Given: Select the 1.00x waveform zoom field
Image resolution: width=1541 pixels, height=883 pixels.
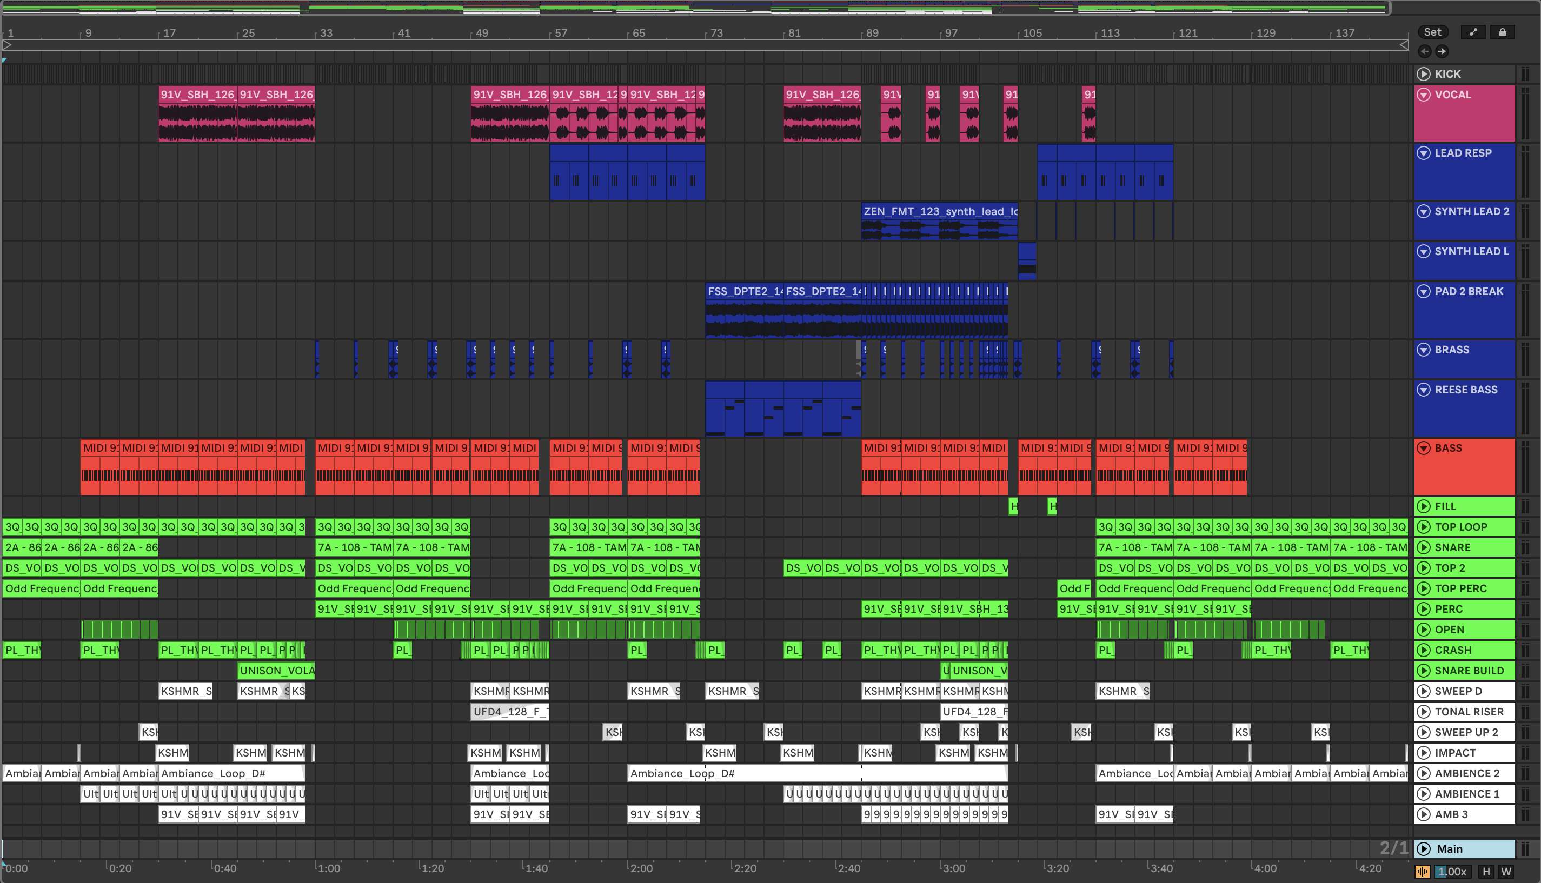Looking at the screenshot, I should click(1452, 872).
